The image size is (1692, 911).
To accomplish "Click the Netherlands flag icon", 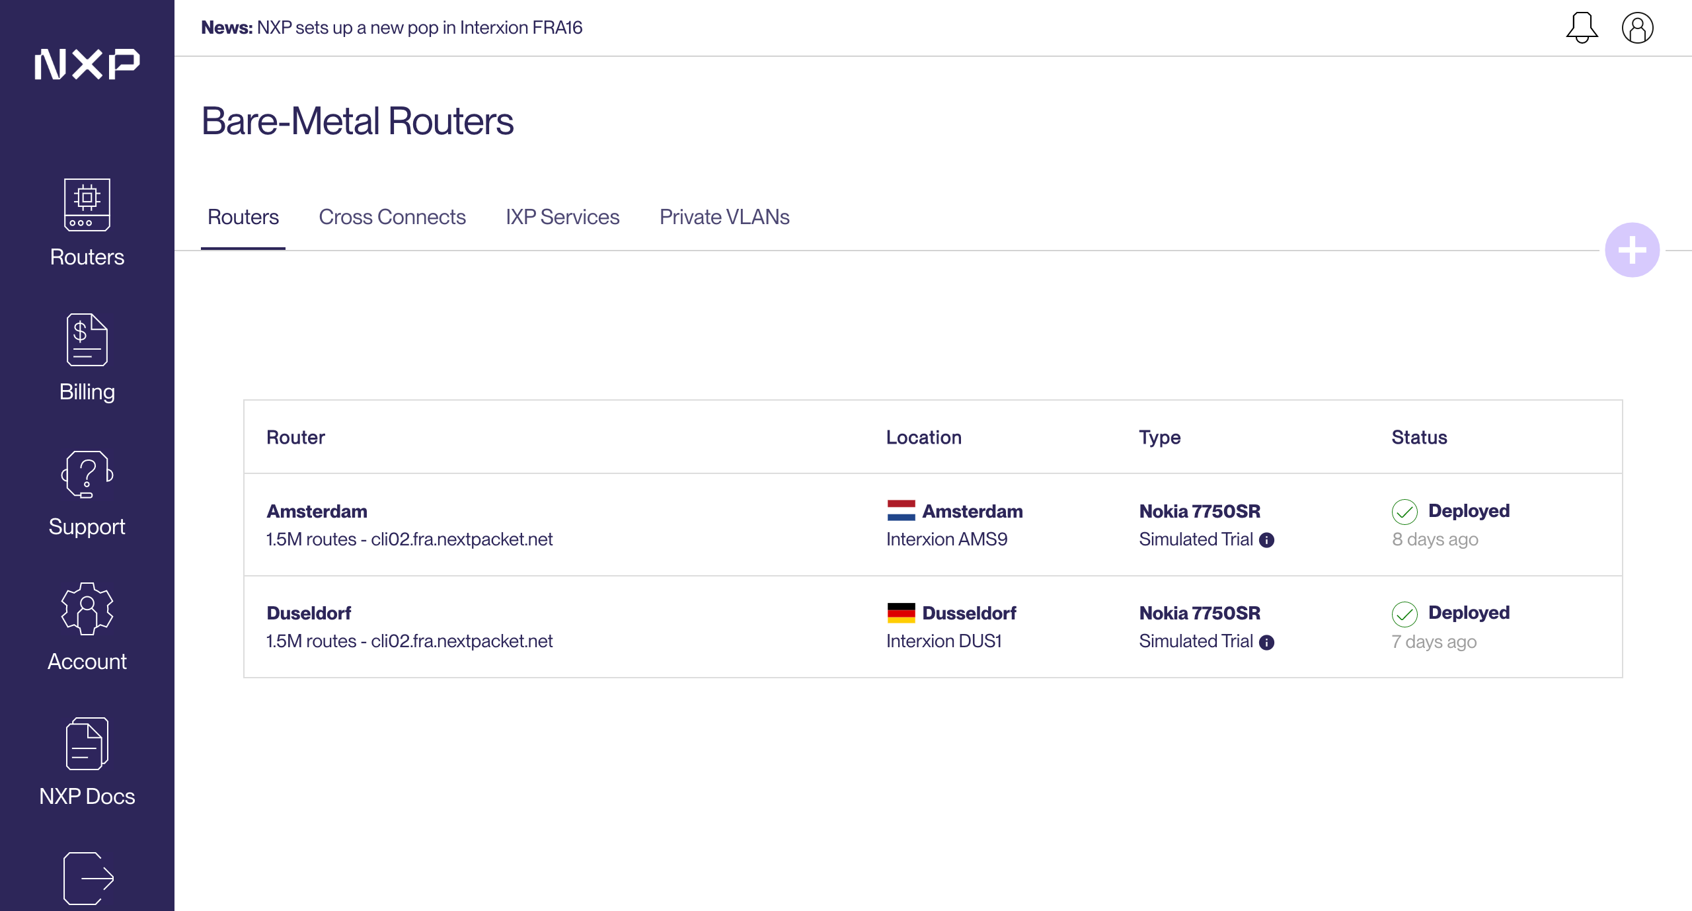I will [902, 510].
